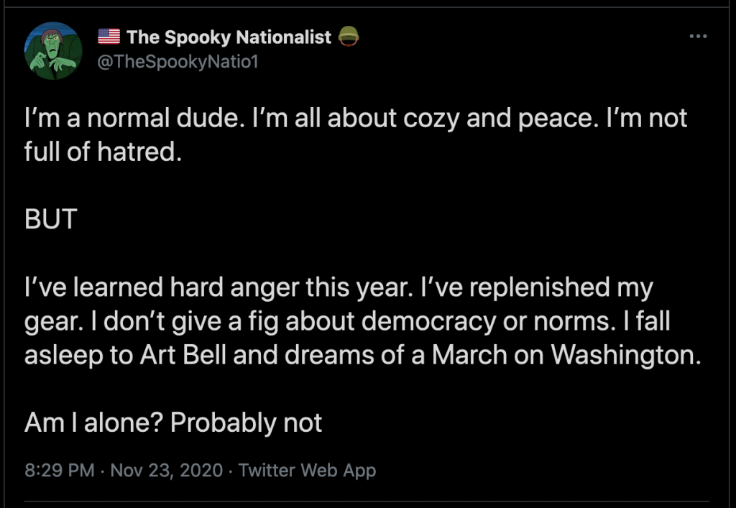This screenshot has height=508, width=736.
Task: Click the Nov 23, 2020 date
Action: pyautogui.click(x=167, y=470)
